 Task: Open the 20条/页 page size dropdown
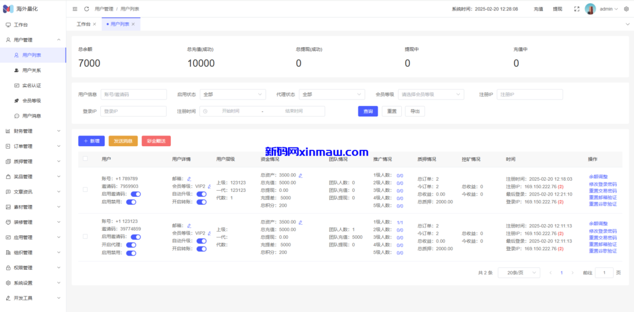coord(519,273)
